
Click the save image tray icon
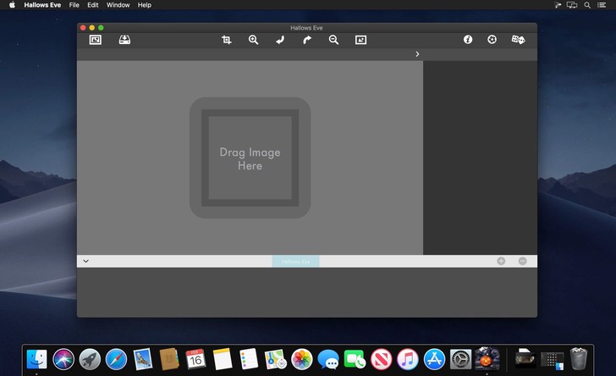point(124,40)
